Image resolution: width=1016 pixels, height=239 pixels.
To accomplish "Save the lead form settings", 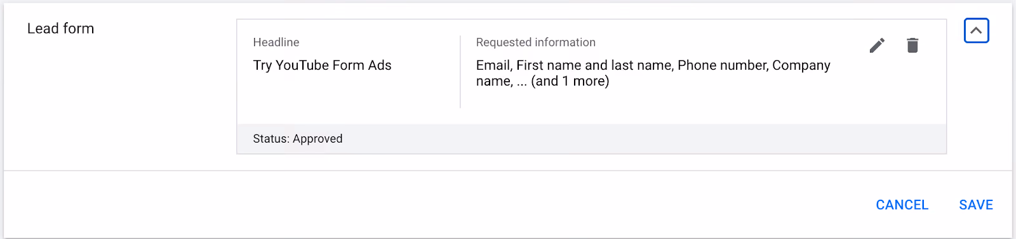I will [x=976, y=205].
